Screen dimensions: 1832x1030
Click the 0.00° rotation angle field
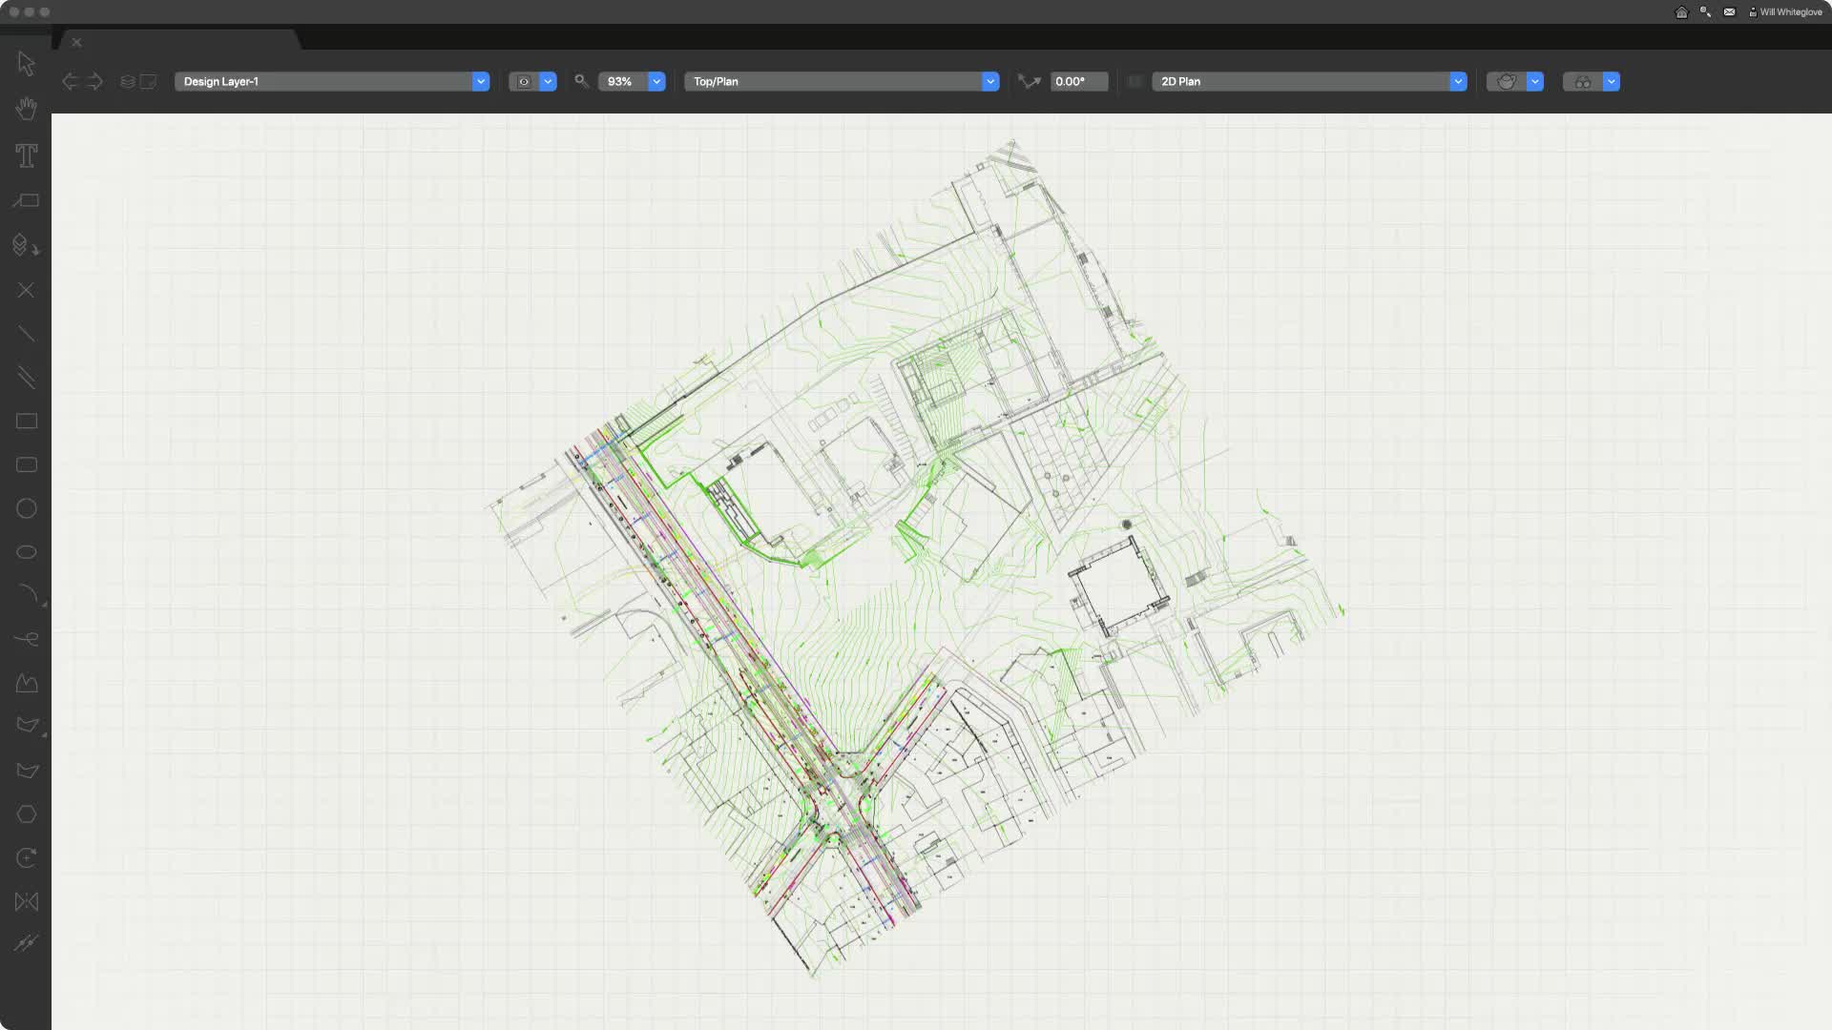pyautogui.click(x=1078, y=82)
